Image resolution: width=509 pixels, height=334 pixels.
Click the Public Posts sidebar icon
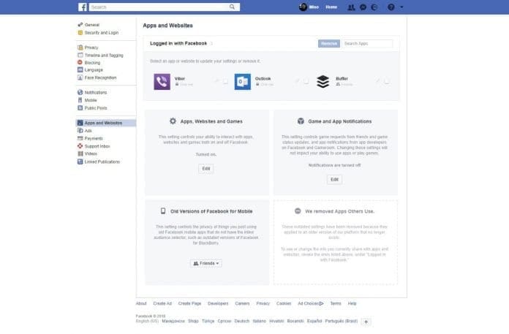(80, 107)
